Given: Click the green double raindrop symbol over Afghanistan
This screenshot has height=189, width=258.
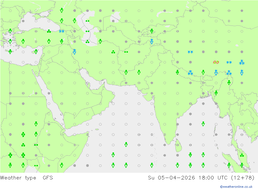Looking at the screenshot, I should tap(126, 52).
